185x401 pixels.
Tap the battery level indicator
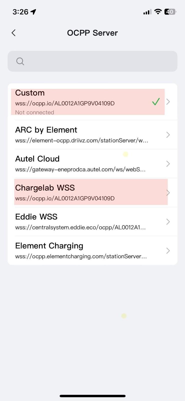[x=170, y=12]
